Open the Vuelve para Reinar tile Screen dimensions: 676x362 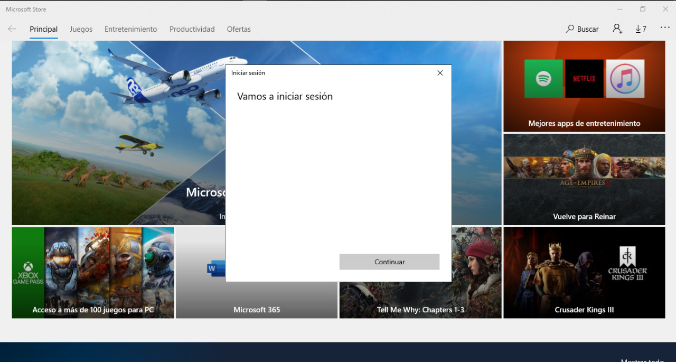[584, 180]
